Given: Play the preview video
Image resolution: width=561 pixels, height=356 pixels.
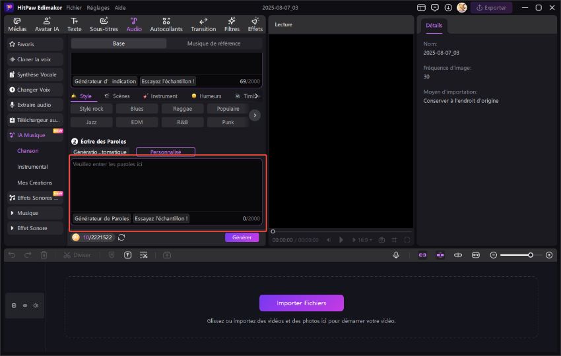Looking at the screenshot, I should 341,240.
